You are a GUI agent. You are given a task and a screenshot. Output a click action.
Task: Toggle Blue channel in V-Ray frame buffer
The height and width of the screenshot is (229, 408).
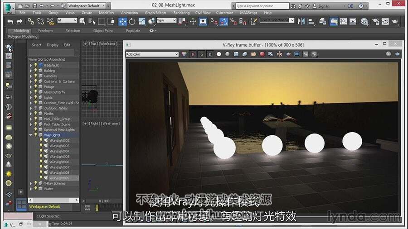click(x=210, y=54)
